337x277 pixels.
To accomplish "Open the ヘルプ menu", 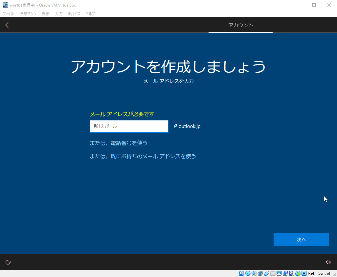I will 90,13.
